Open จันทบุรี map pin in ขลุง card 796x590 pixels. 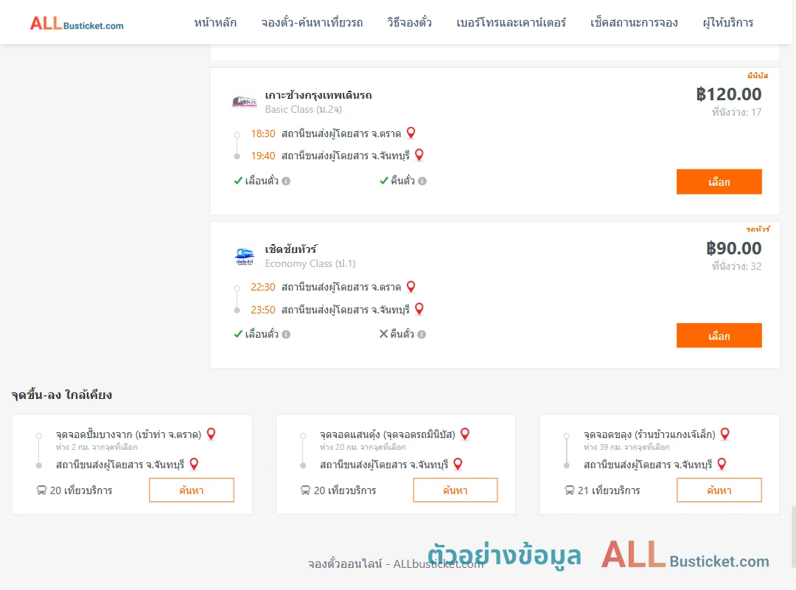722,464
